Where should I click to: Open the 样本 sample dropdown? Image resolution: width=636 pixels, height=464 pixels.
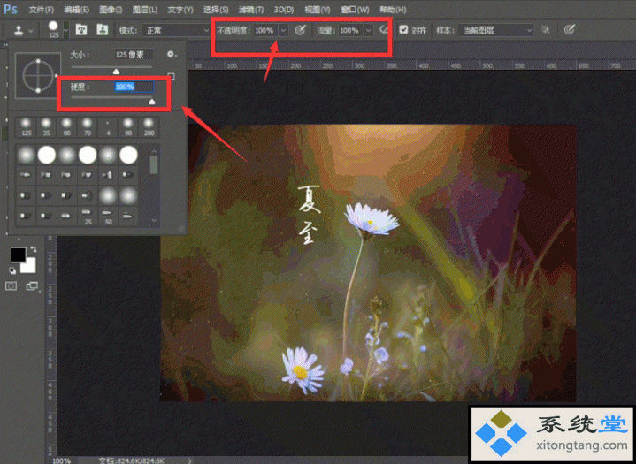pos(495,30)
